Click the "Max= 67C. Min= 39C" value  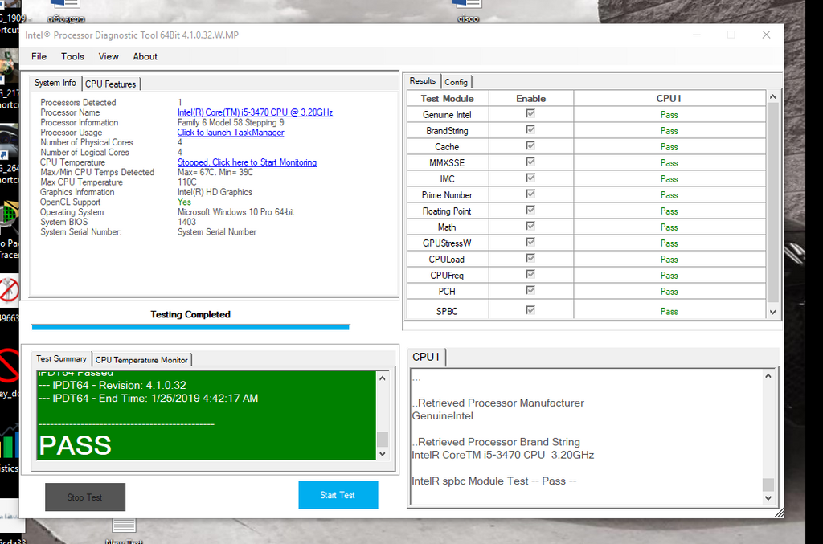pos(215,172)
